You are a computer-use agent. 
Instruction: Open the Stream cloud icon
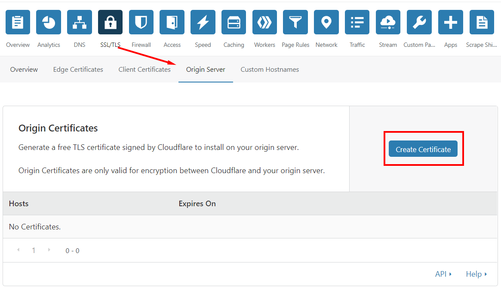pyautogui.click(x=388, y=22)
